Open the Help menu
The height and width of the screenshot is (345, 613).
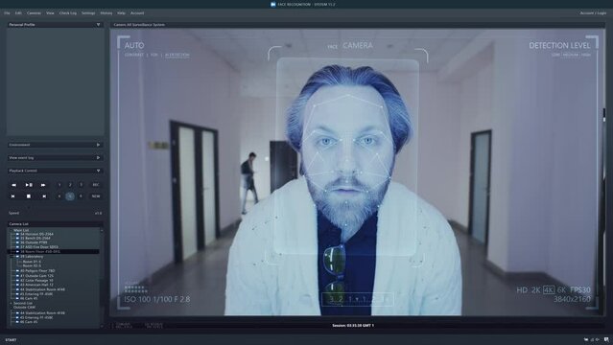tap(121, 12)
